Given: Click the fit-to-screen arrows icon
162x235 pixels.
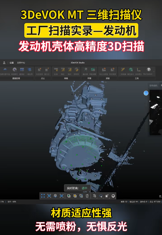Looking at the screenshot, I should pyautogui.click(x=43, y=196).
